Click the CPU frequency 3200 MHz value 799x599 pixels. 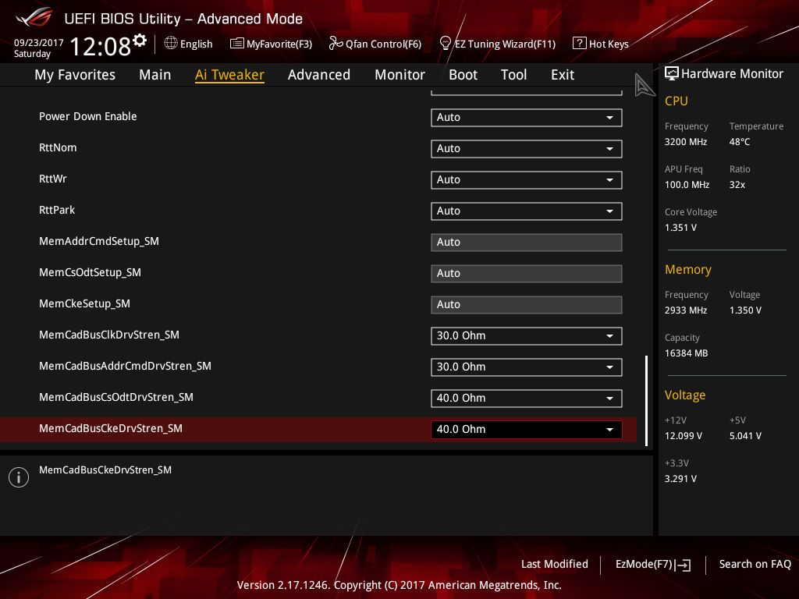[x=685, y=142]
